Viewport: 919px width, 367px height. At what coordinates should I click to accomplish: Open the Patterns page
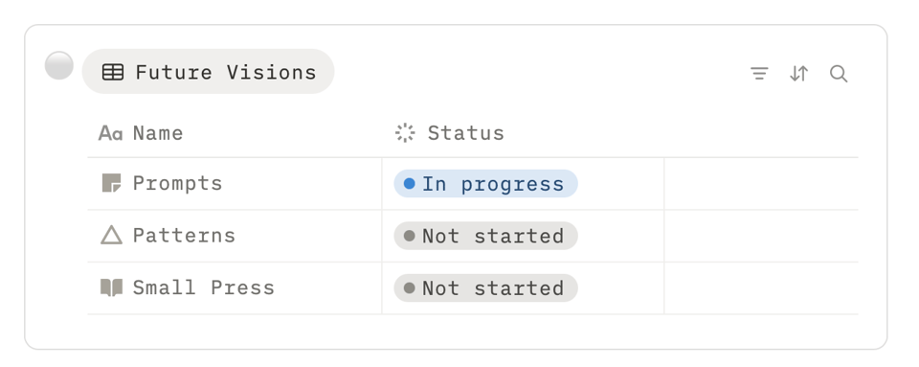tap(184, 235)
